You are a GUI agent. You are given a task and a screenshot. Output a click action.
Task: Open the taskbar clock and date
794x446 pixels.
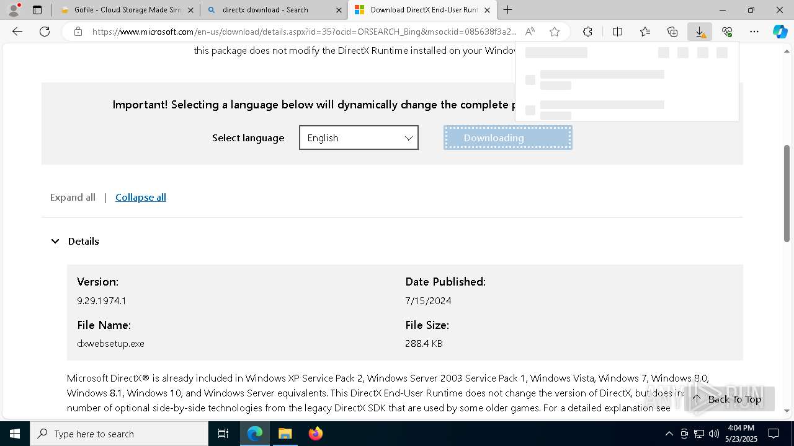(741, 434)
